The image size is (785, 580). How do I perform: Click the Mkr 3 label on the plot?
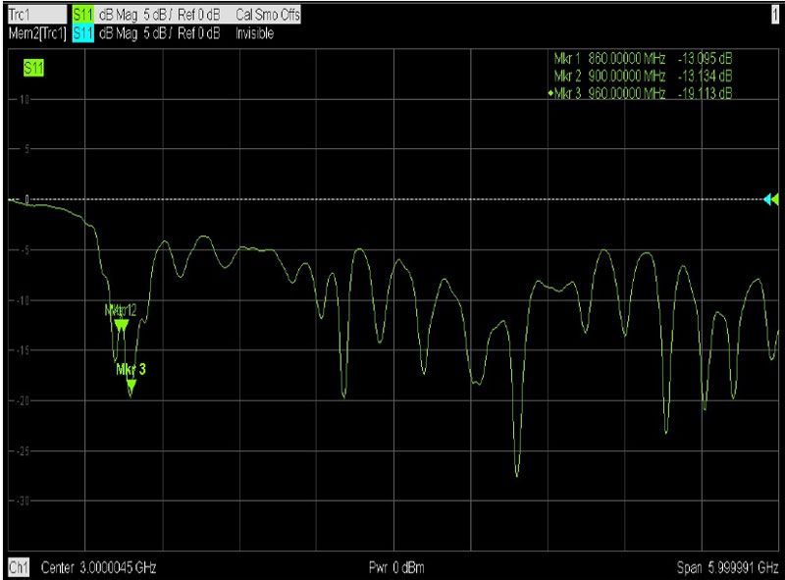coord(131,370)
